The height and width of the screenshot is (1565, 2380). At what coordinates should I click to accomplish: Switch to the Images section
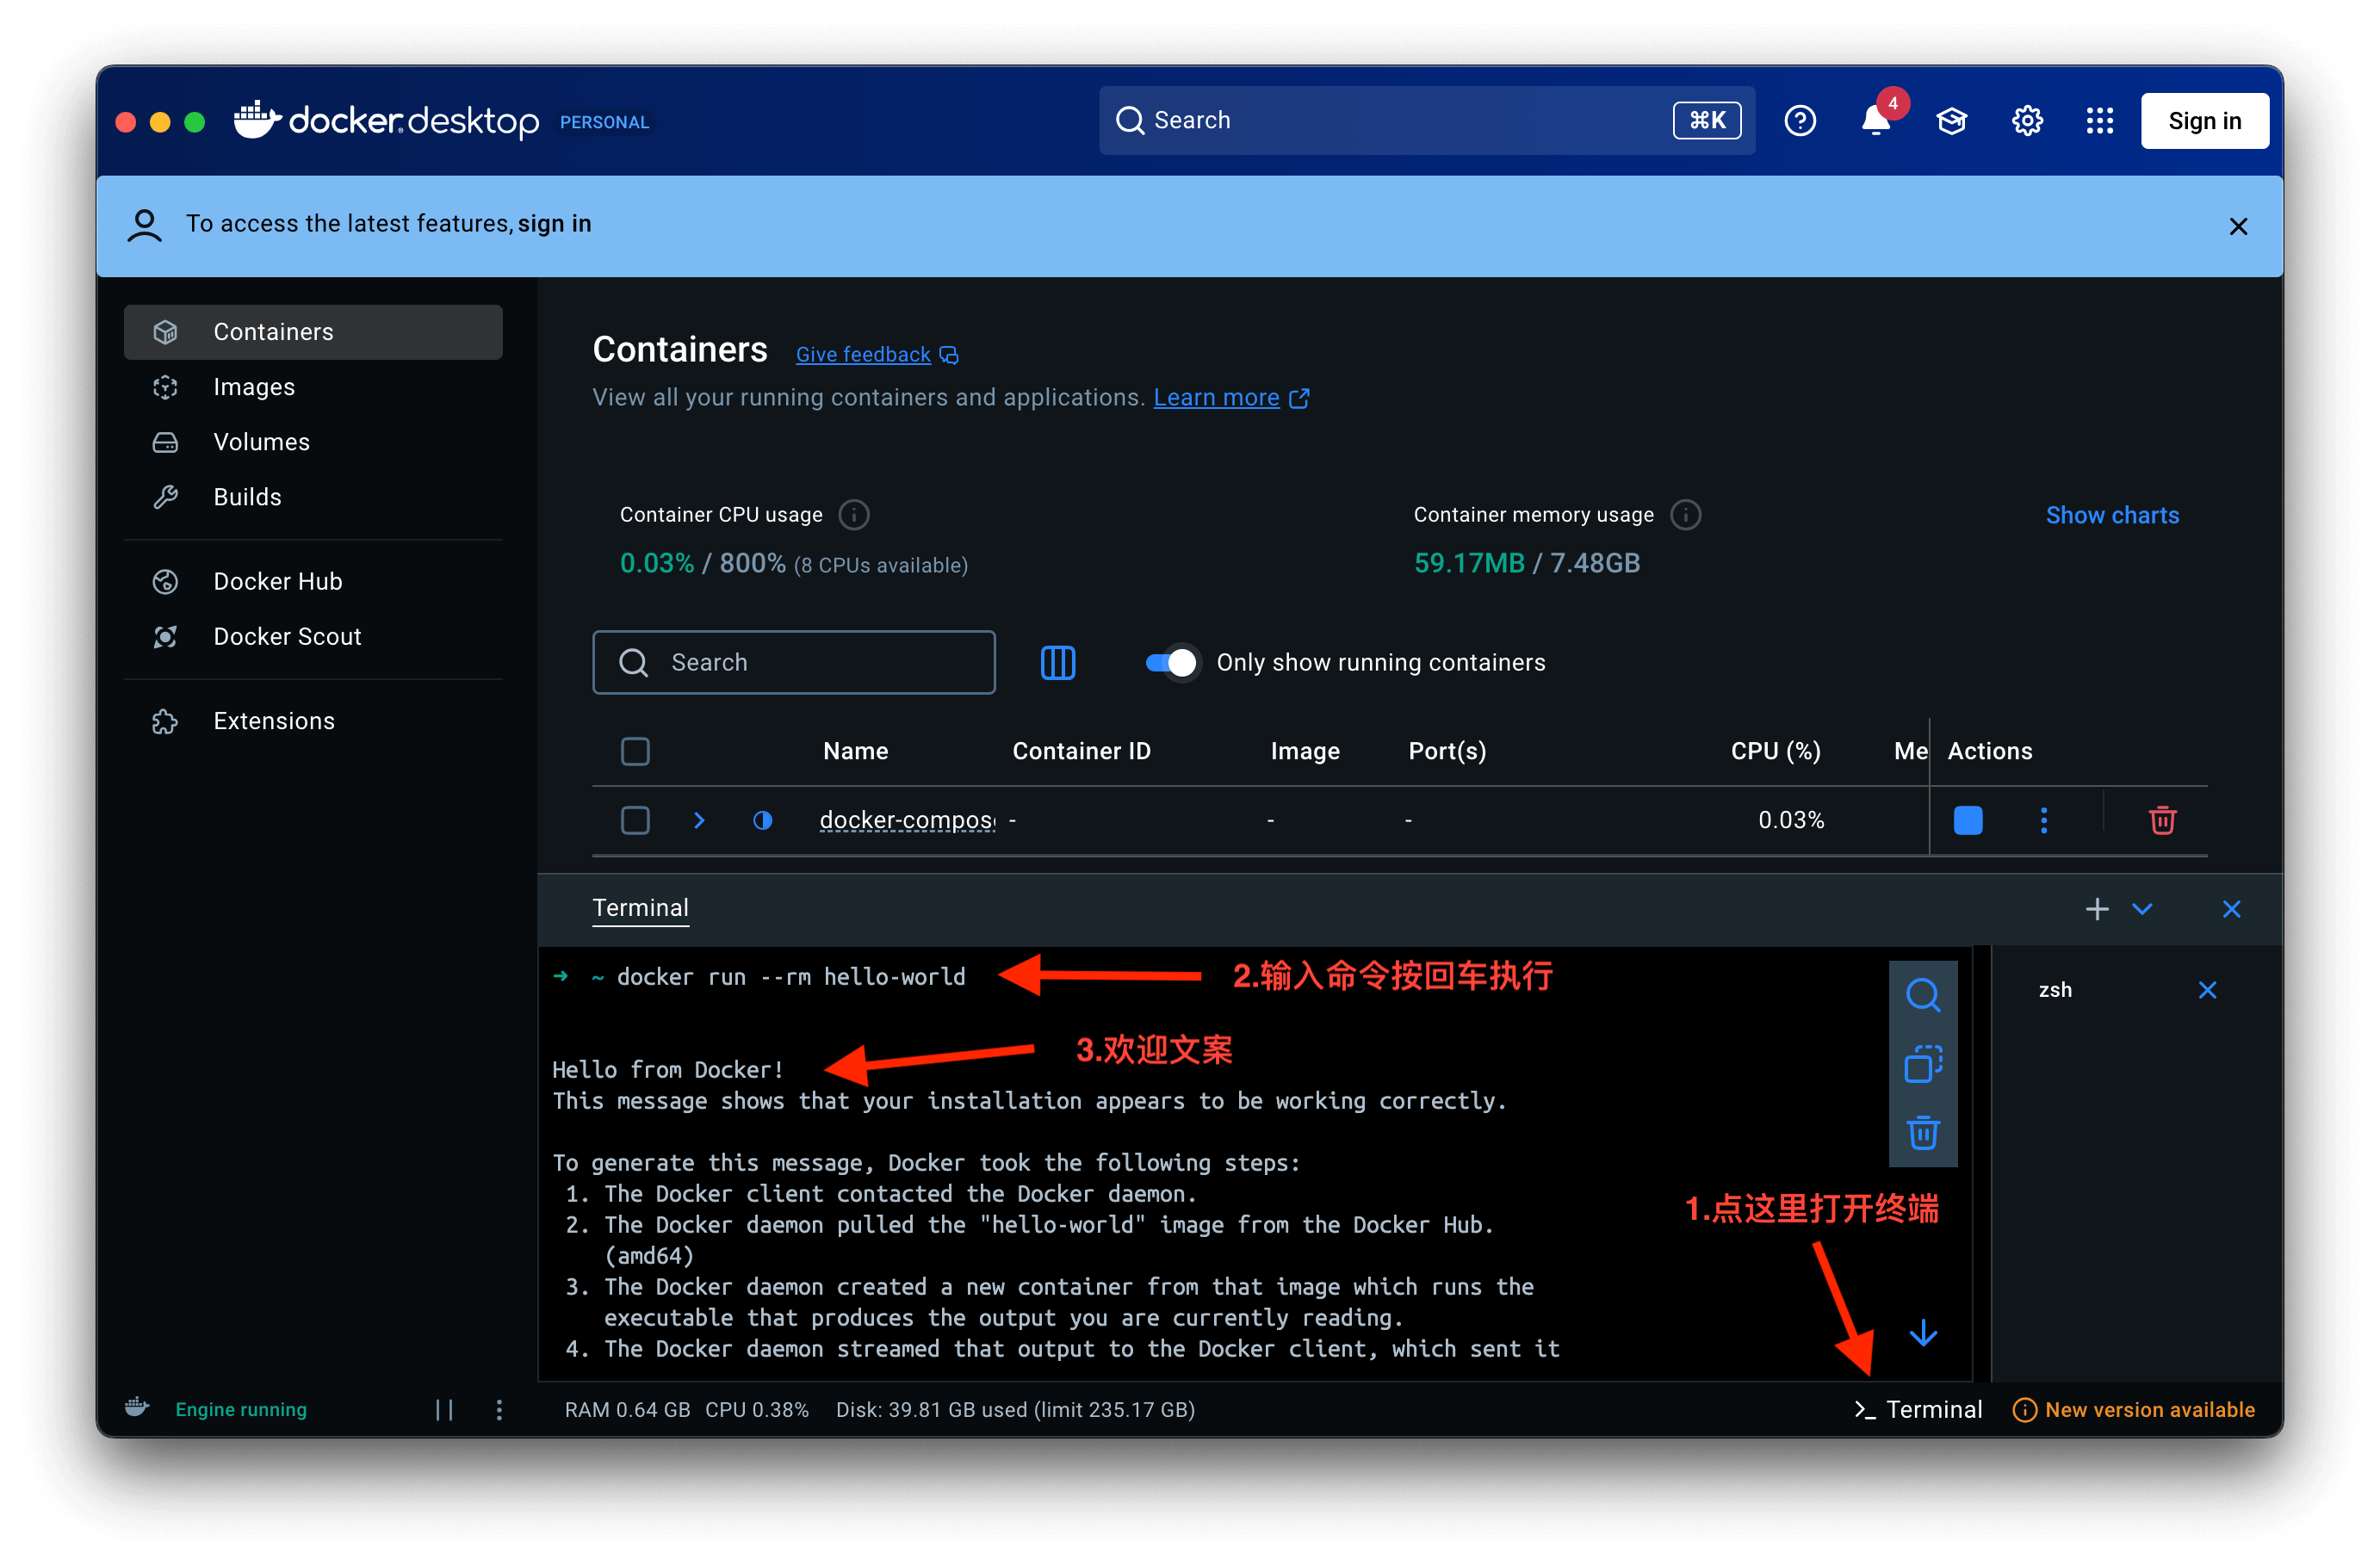(x=254, y=387)
